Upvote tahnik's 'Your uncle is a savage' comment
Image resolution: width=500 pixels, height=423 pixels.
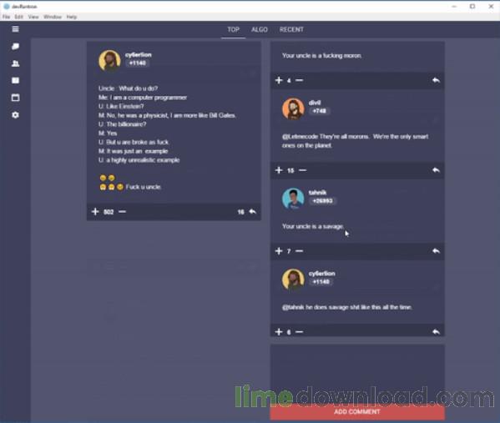[x=279, y=251]
